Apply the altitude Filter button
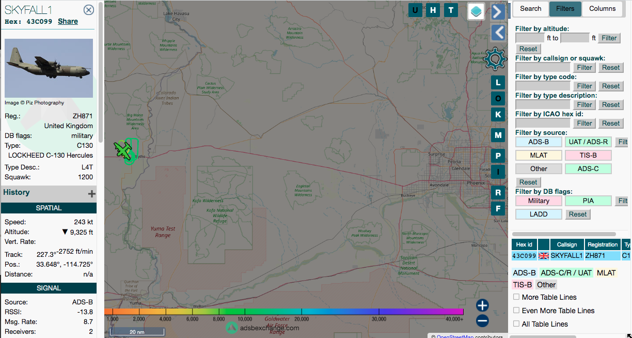Viewport: 632px width, 338px height. click(x=609, y=38)
